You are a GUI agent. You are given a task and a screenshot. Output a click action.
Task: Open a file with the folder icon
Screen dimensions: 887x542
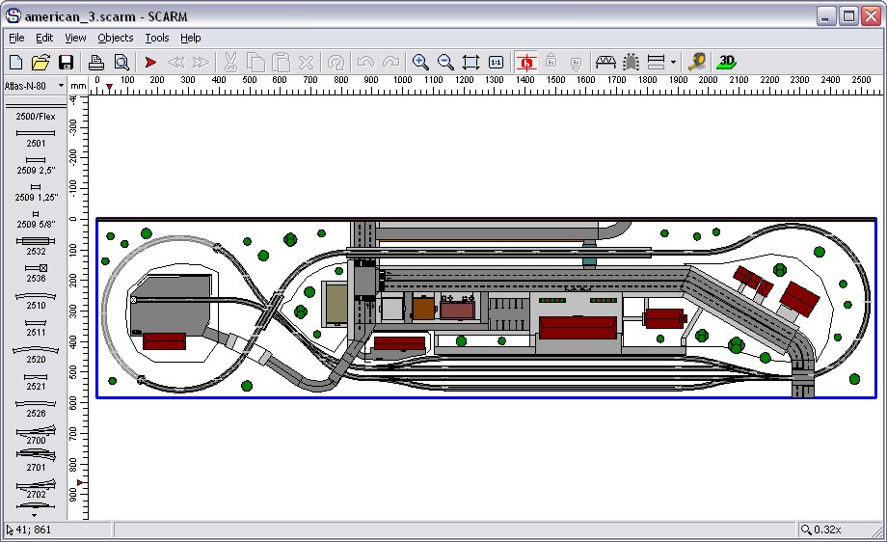[40, 62]
